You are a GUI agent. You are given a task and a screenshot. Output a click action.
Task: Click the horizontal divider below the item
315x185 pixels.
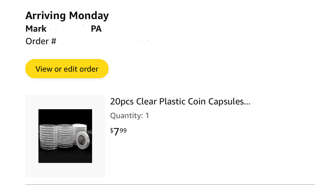[170, 185]
